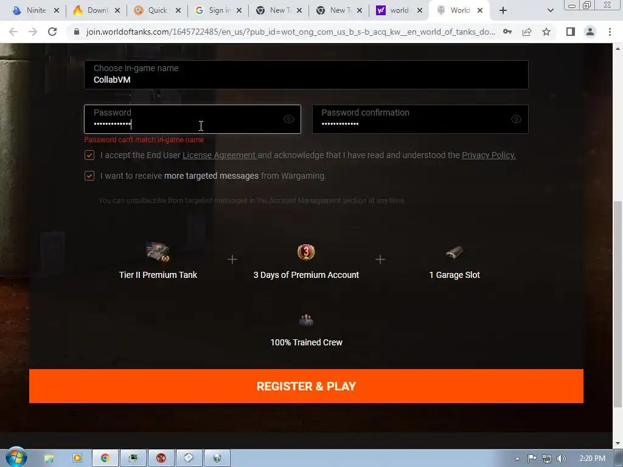Click into the Password confirmation field
This screenshot has height=467, width=623.
tap(420, 119)
